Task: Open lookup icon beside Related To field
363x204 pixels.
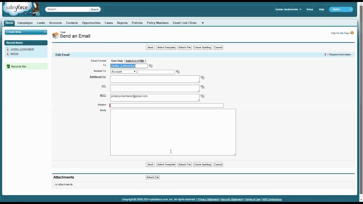Action: pos(178,72)
